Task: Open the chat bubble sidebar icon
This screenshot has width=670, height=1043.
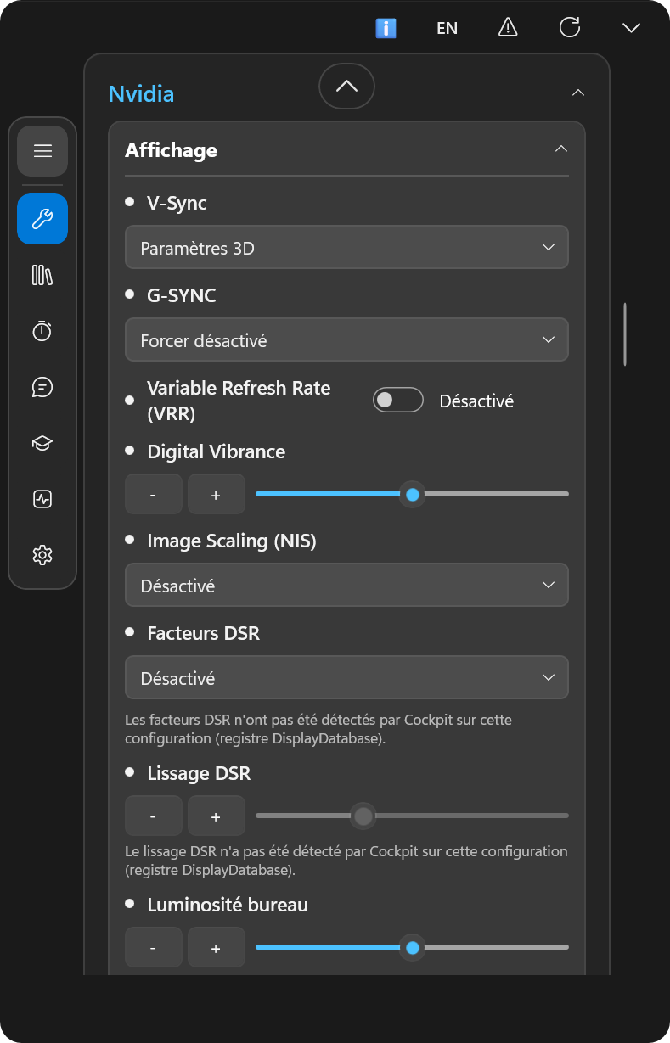Action: [x=42, y=387]
